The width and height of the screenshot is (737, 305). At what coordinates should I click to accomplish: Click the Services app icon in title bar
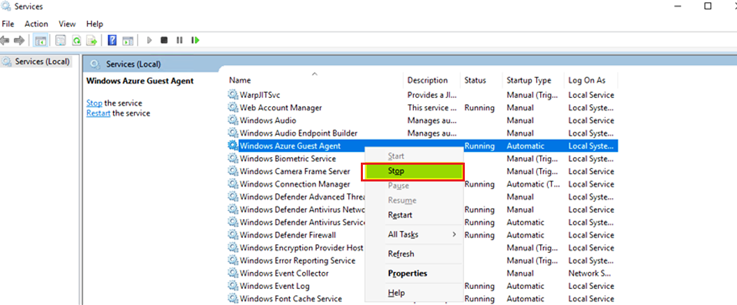click(6, 6)
